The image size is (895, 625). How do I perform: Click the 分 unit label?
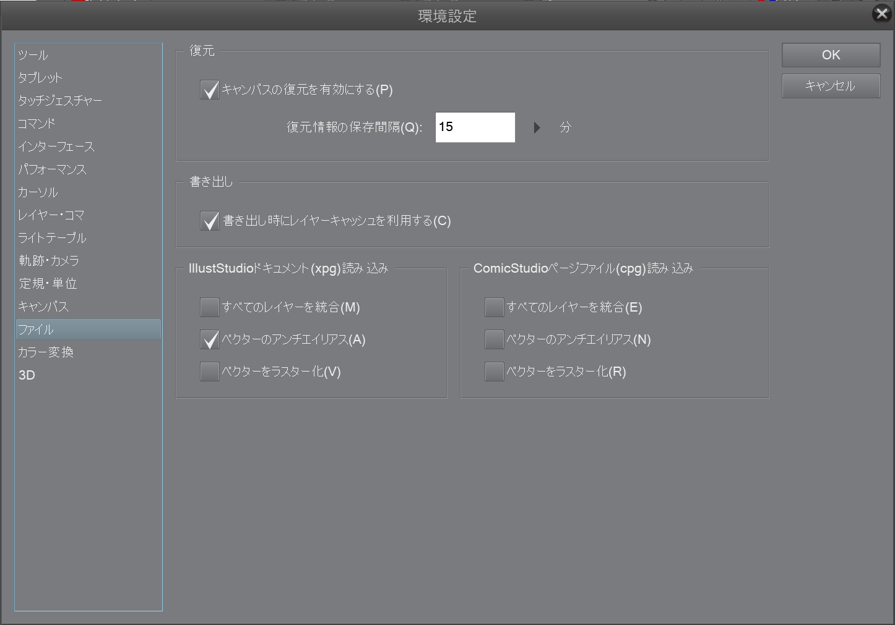[x=565, y=127]
